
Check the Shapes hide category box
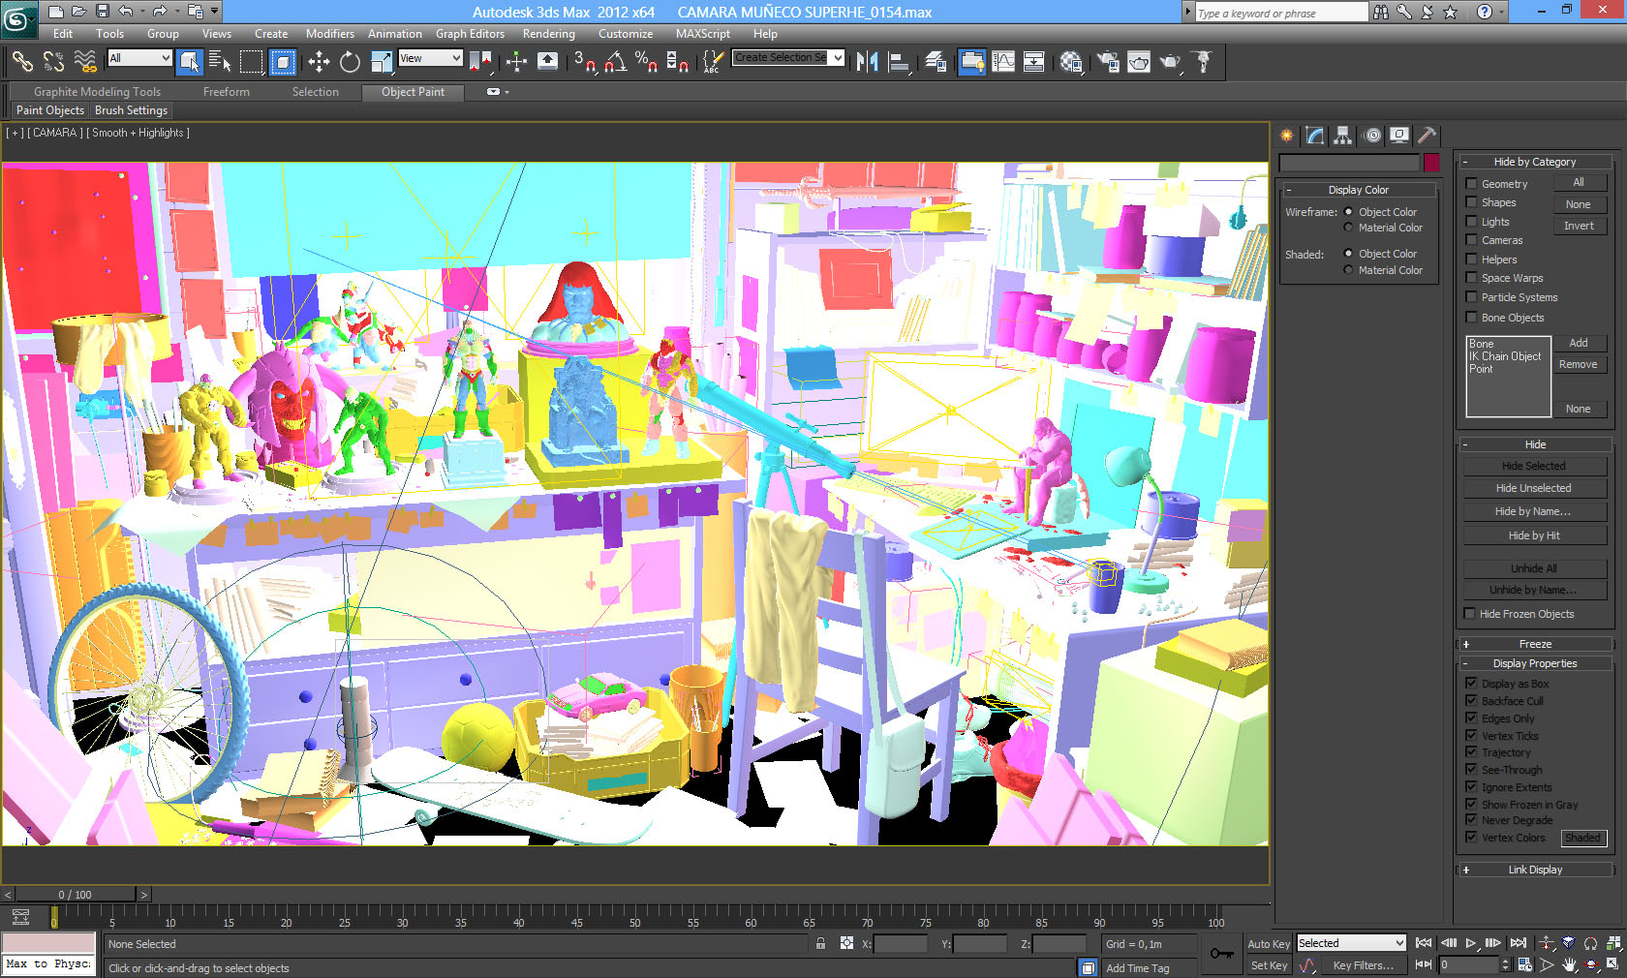pyautogui.click(x=1471, y=202)
